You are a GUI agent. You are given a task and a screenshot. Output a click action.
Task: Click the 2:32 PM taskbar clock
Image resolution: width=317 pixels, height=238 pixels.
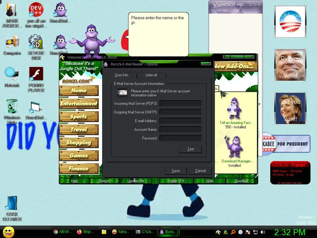point(289,232)
